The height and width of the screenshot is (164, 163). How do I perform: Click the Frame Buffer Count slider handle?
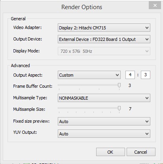(119, 85)
